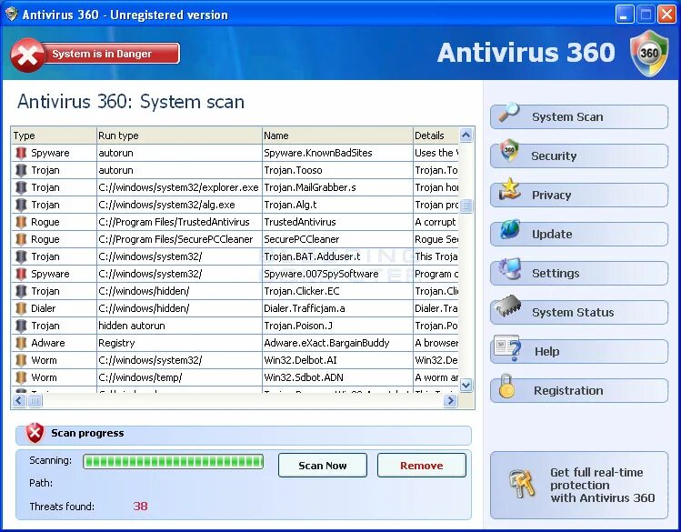Image resolution: width=681 pixels, height=532 pixels.
Task: Minimize the Antivirus 360 window
Action: coord(625,15)
